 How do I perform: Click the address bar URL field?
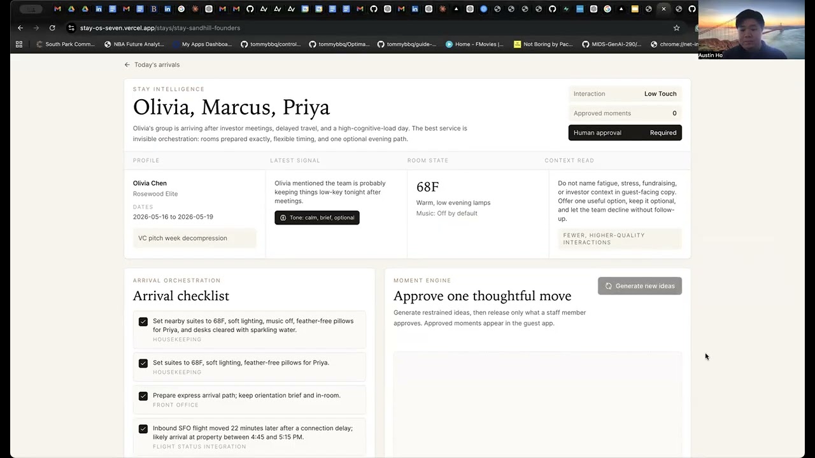(369, 28)
